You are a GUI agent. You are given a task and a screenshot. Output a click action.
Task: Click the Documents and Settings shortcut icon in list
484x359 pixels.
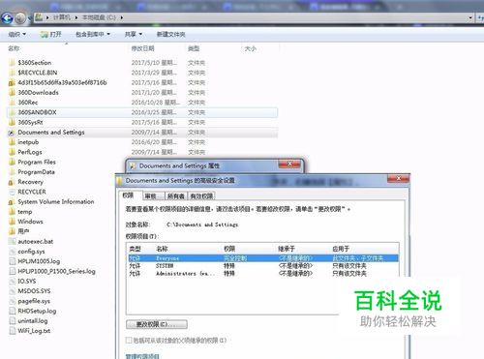click(x=12, y=133)
